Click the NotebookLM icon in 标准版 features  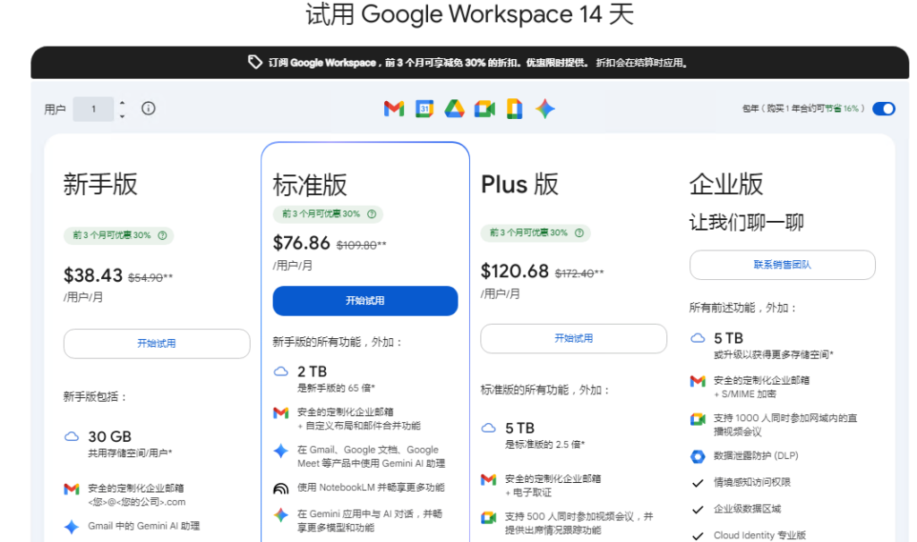[280, 488]
